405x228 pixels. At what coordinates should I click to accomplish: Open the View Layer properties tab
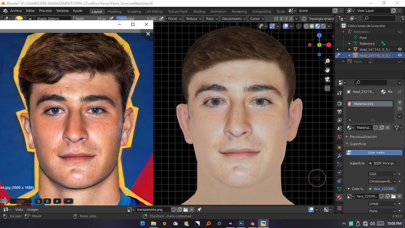pyautogui.click(x=339, y=120)
